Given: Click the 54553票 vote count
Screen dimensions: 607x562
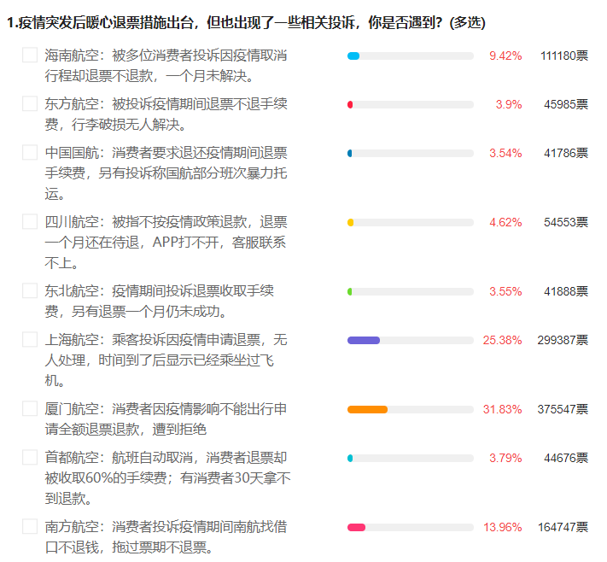Looking at the screenshot, I should 566,223.
